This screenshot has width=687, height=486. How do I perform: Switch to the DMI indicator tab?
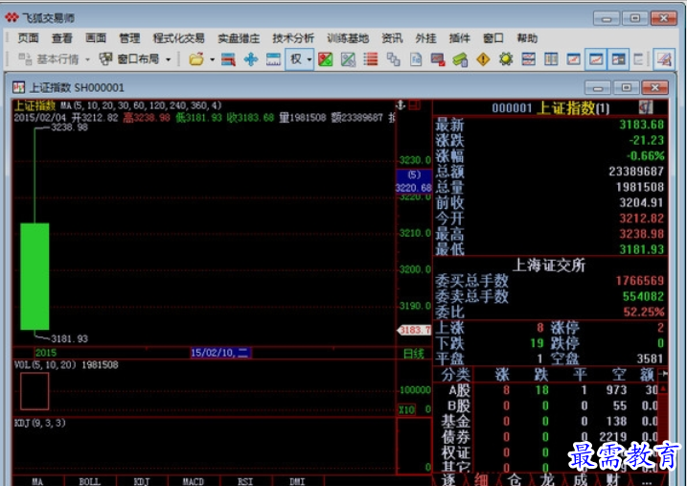(297, 481)
